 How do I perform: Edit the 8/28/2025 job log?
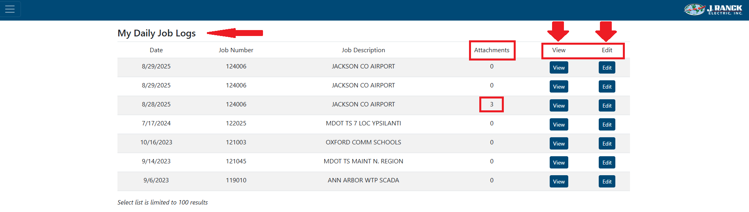coord(607,106)
